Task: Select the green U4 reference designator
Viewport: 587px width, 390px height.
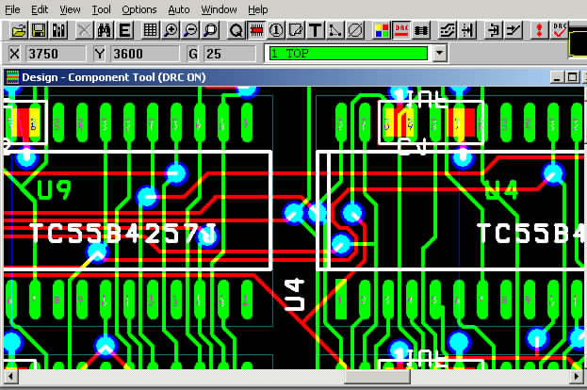Action: (501, 189)
